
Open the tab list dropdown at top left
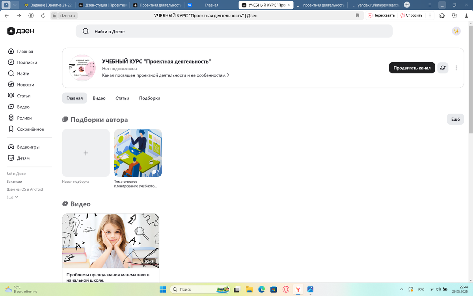[15, 5]
